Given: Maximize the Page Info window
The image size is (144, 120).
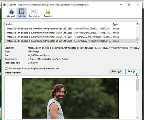Looking at the screenshot, I should click(x=129, y=5).
